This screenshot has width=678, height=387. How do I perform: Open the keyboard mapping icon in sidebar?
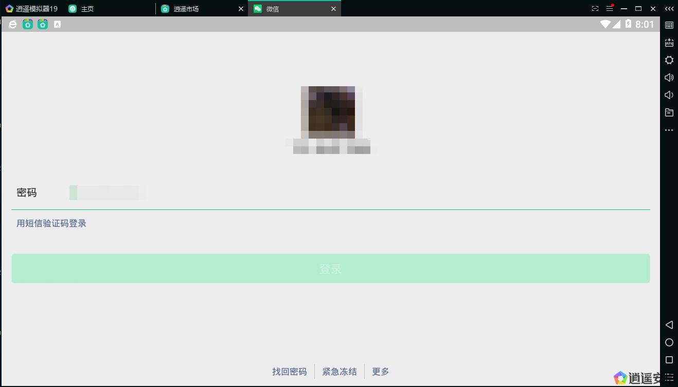pyautogui.click(x=669, y=25)
